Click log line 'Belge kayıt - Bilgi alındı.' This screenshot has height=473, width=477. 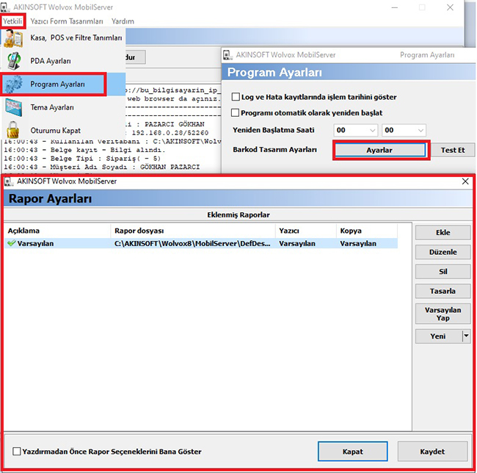point(84,150)
